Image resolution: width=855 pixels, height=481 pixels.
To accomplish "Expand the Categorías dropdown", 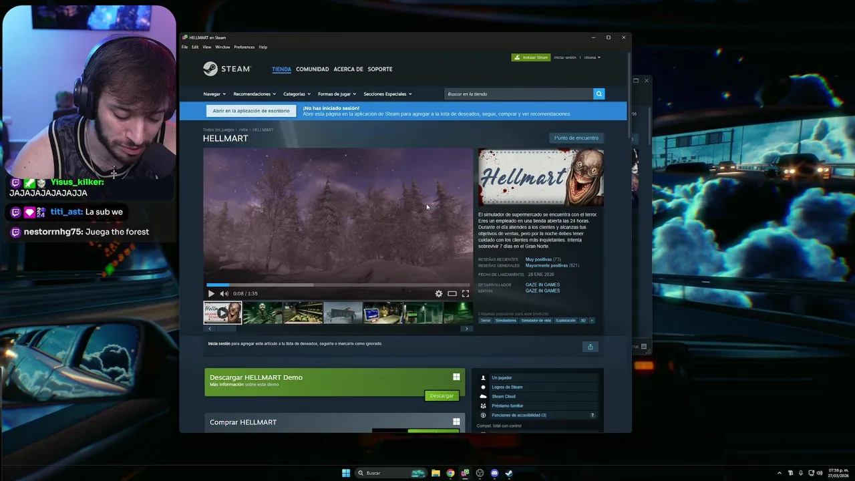I will click(297, 94).
